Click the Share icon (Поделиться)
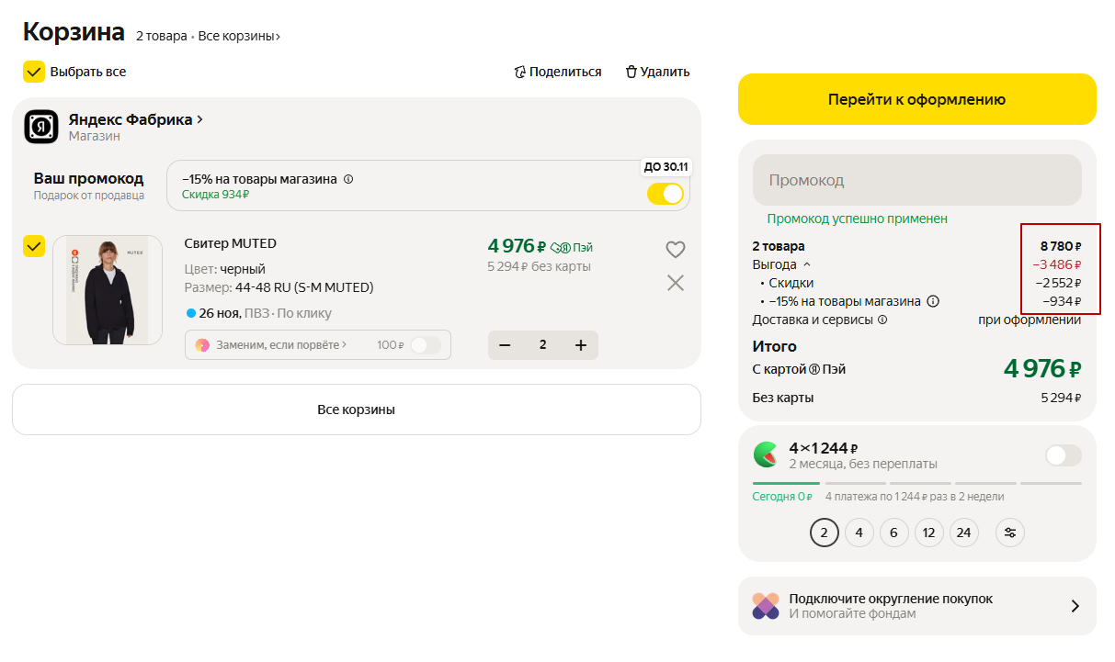The width and height of the screenshot is (1115, 662). click(x=520, y=72)
